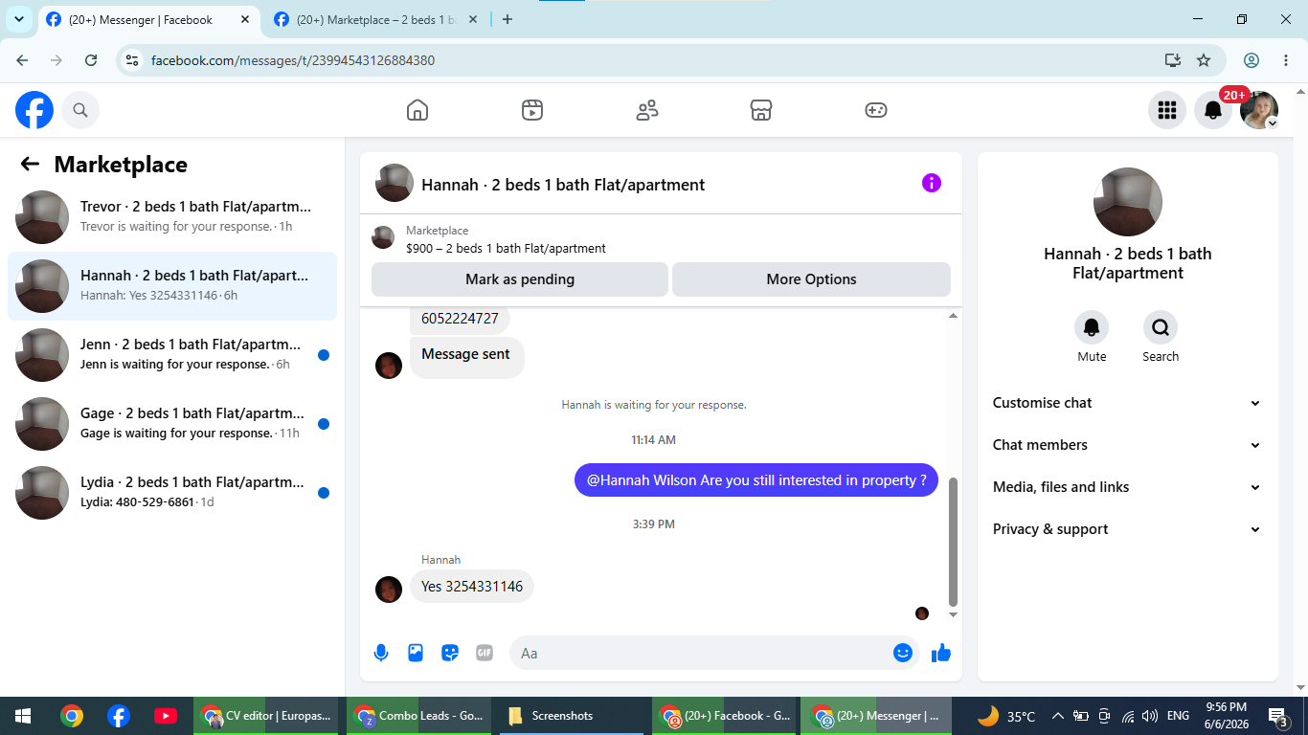Open Chrome profile icon

[x=1252, y=60]
